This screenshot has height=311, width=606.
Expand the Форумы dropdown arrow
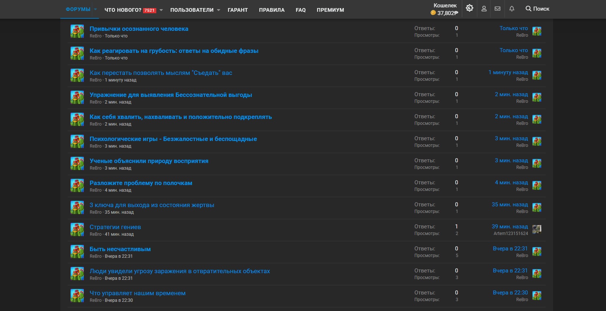coord(95,10)
